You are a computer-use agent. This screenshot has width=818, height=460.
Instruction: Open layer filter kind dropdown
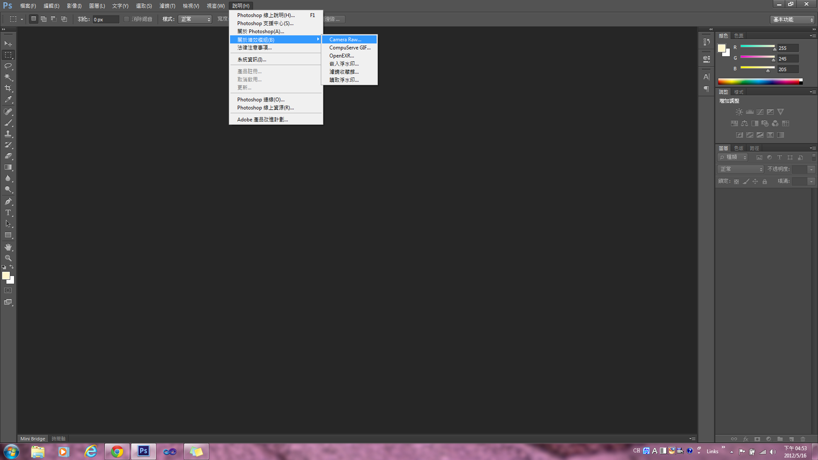(x=733, y=157)
